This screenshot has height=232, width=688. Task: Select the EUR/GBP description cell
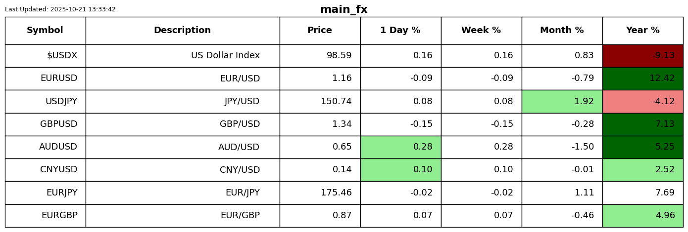(x=240, y=216)
